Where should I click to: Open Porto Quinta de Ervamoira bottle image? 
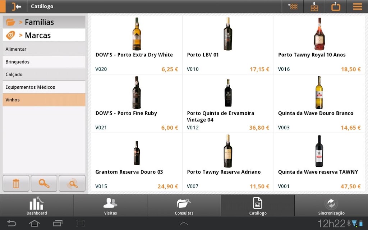[228, 93]
